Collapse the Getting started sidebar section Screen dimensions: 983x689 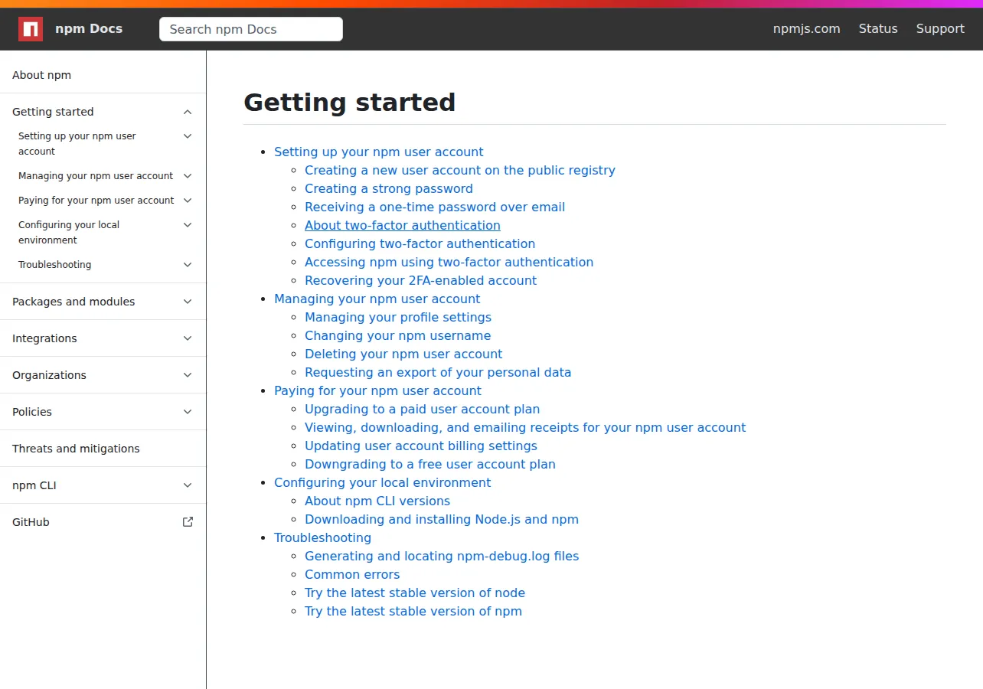188,112
